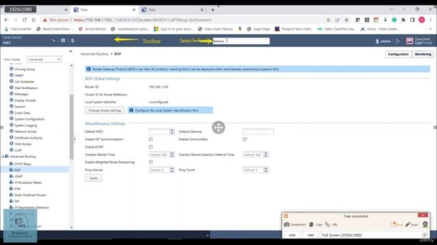Image resolution: width=437 pixels, height=245 pixels.
Task: Click the browser back arrow
Action: pyautogui.click(x=6, y=20)
